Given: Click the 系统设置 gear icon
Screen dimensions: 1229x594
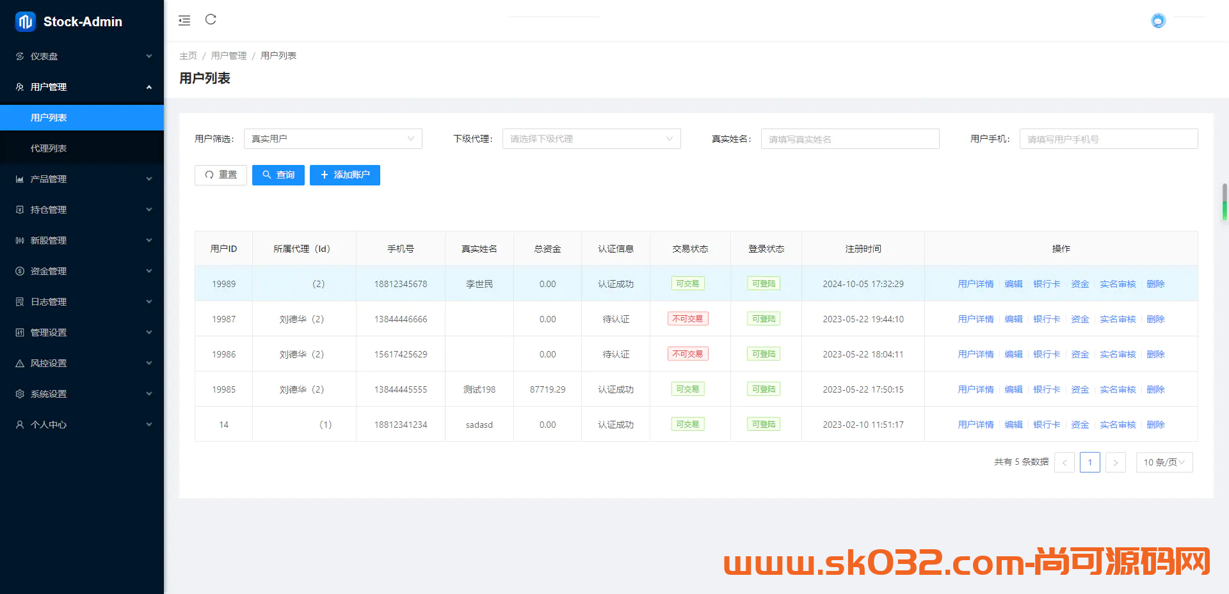Looking at the screenshot, I should pos(20,394).
